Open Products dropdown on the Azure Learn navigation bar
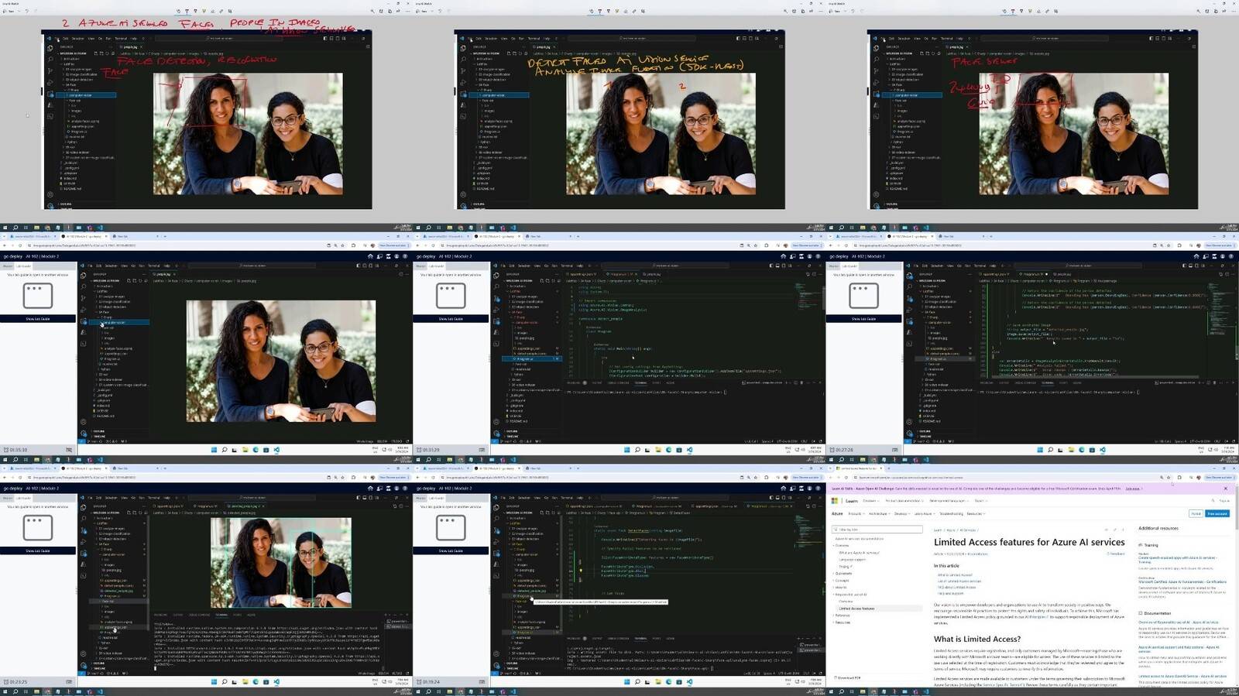 [x=856, y=513]
